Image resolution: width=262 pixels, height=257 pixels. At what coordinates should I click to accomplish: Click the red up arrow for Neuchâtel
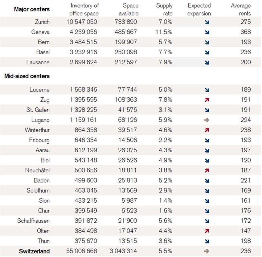point(207,171)
